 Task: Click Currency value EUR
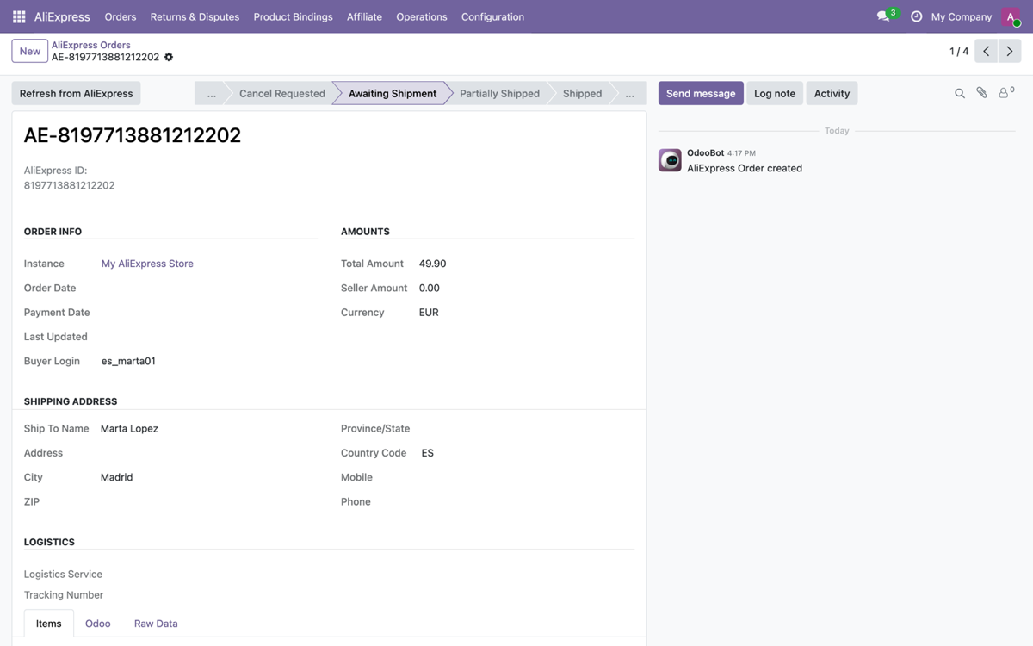coord(429,313)
